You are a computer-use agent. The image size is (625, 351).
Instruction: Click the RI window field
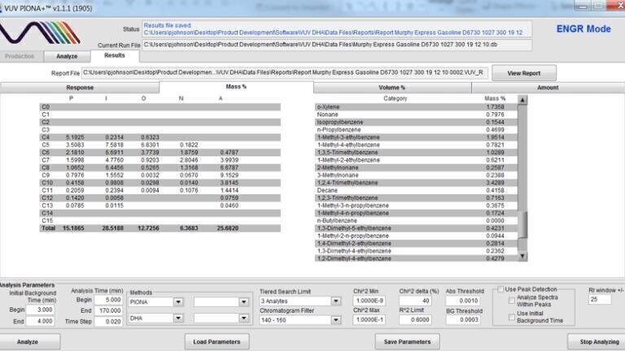pyautogui.click(x=600, y=299)
